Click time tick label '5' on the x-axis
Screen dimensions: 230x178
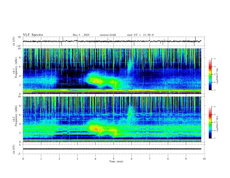pos(114,159)
